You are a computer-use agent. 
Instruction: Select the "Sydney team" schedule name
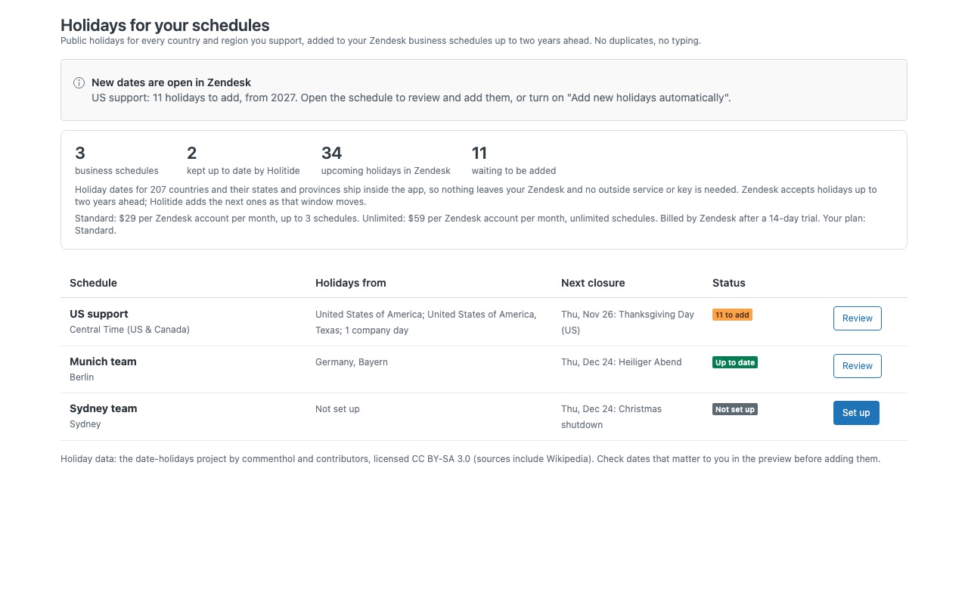(104, 408)
